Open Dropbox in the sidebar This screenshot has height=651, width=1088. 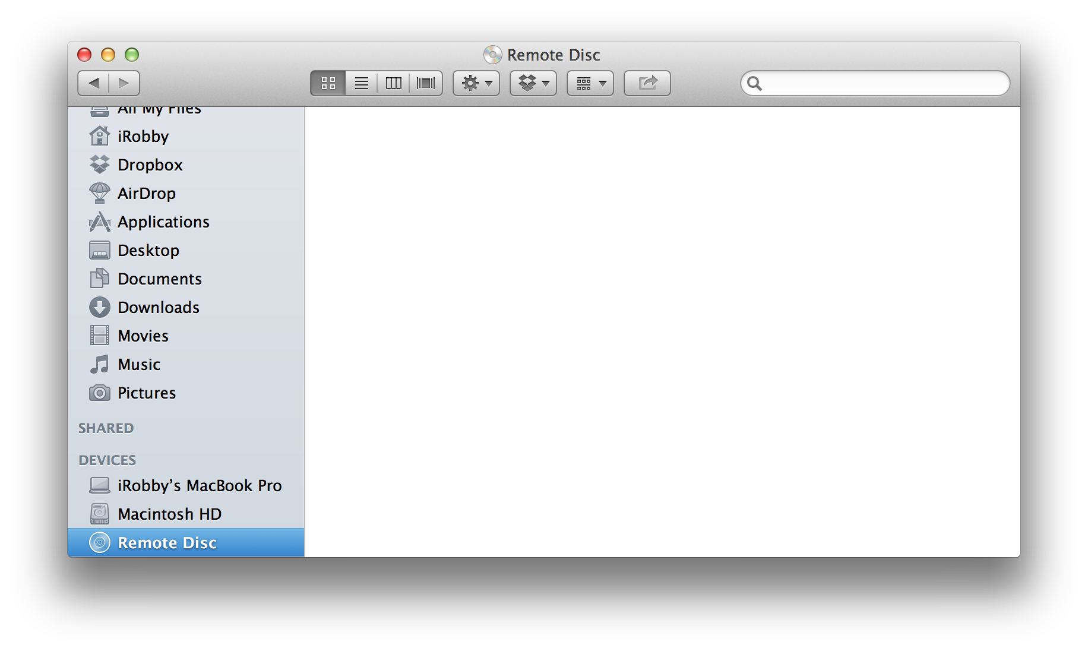tap(186, 165)
